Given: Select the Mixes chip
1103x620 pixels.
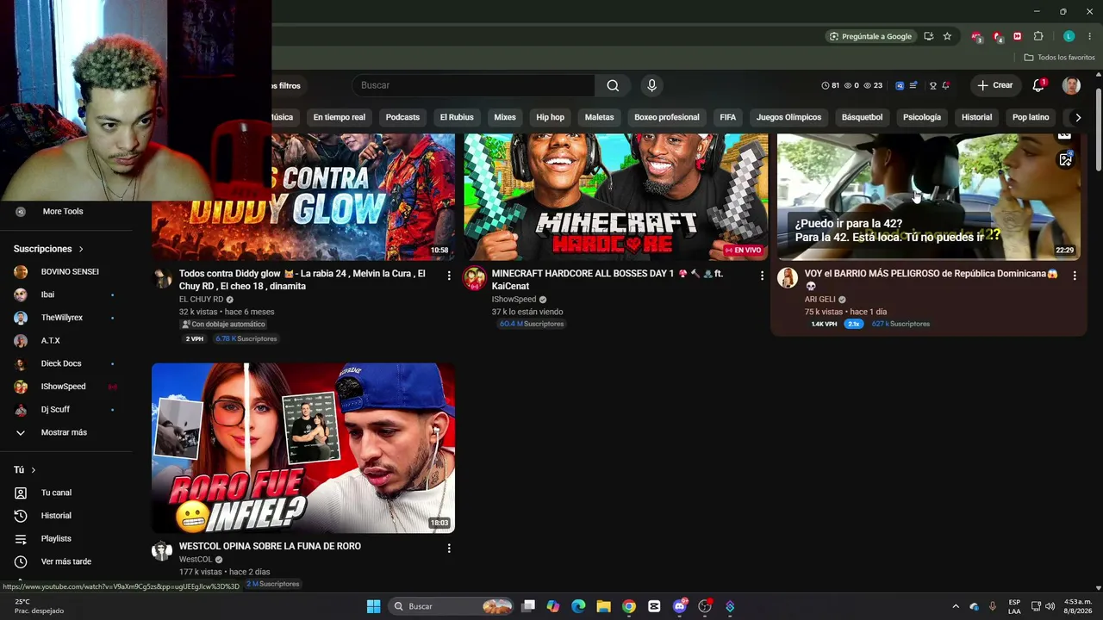Looking at the screenshot, I should click(505, 117).
